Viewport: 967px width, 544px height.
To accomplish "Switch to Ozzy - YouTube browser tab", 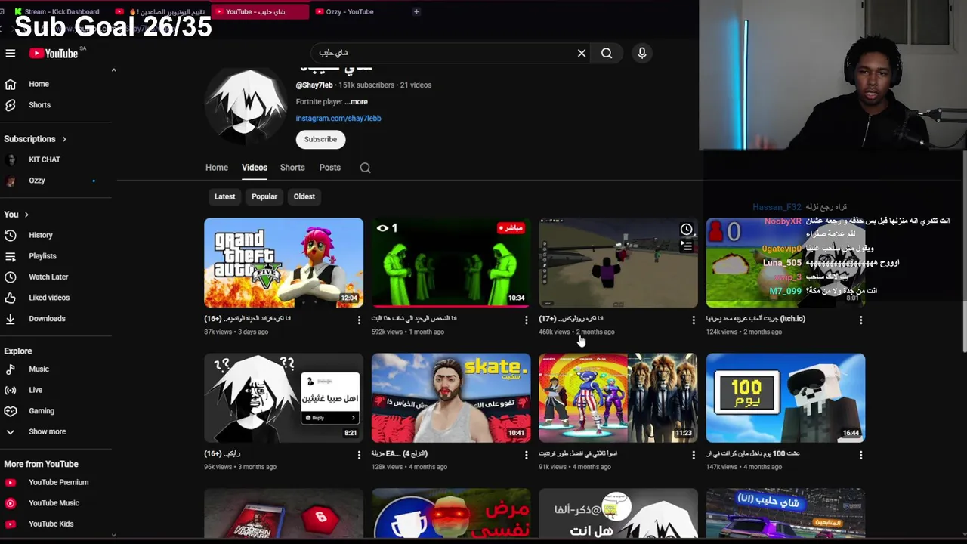I will pos(349,11).
